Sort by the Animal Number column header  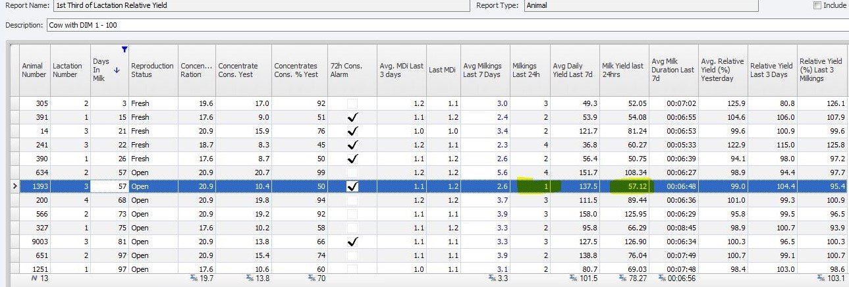pos(35,70)
